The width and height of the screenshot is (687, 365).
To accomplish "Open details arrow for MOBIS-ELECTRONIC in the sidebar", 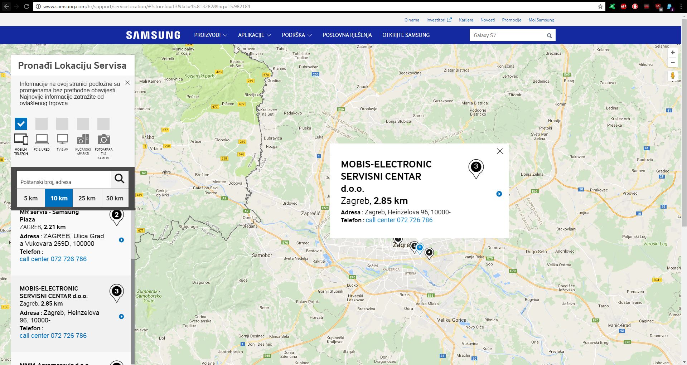I will click(121, 317).
